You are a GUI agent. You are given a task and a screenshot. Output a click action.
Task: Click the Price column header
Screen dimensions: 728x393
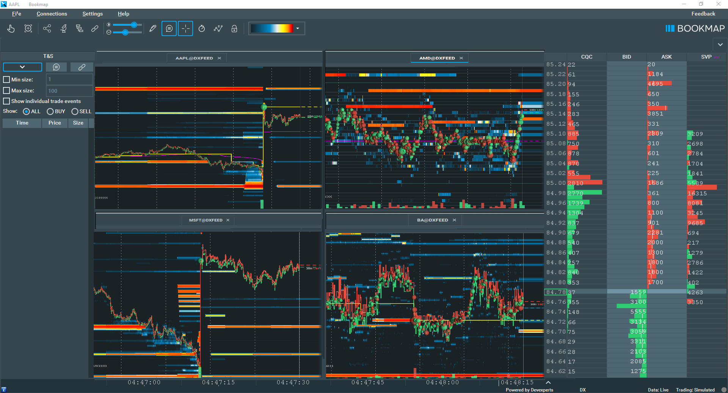(55, 123)
